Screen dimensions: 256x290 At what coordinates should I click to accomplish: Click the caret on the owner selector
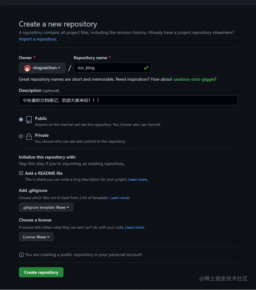(x=58, y=68)
